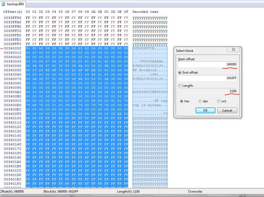The width and height of the screenshot is (264, 197).
Task: Select offset row 00340000
Action: (x=13, y=48)
